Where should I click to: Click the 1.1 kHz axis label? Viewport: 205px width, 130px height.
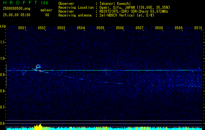3,42
